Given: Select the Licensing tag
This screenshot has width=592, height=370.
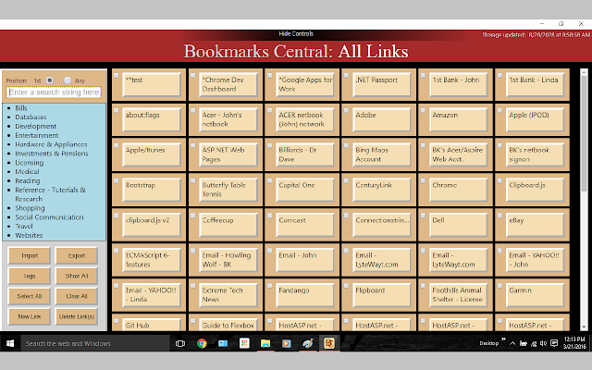Looking at the screenshot, I should coord(29,163).
